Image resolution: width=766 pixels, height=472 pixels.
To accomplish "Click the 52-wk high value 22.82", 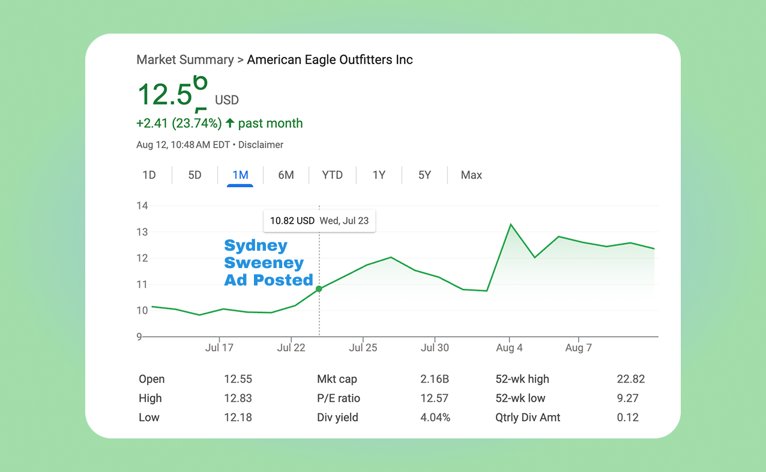I will (631, 379).
